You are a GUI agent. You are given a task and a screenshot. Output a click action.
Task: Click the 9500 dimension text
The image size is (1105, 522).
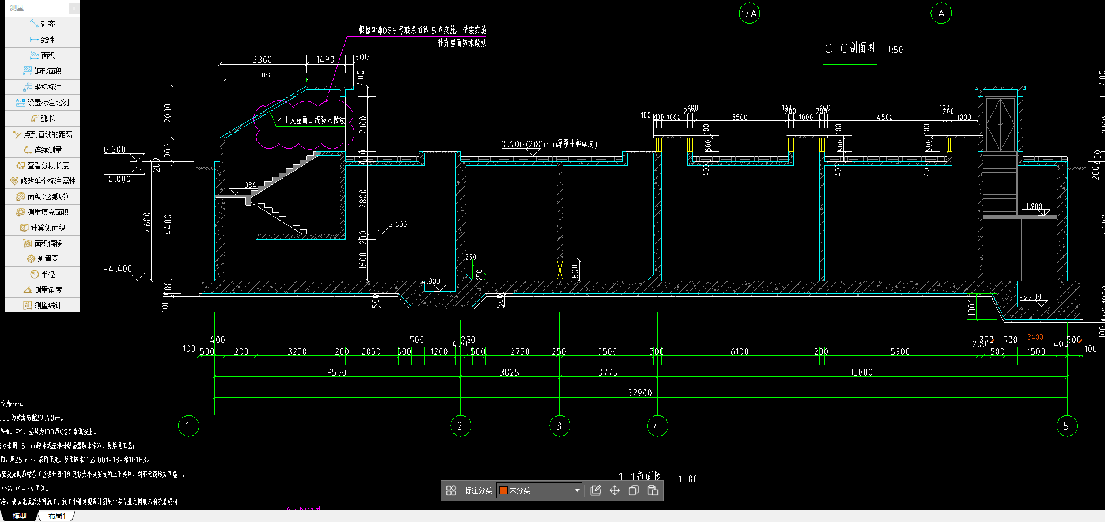(x=337, y=373)
